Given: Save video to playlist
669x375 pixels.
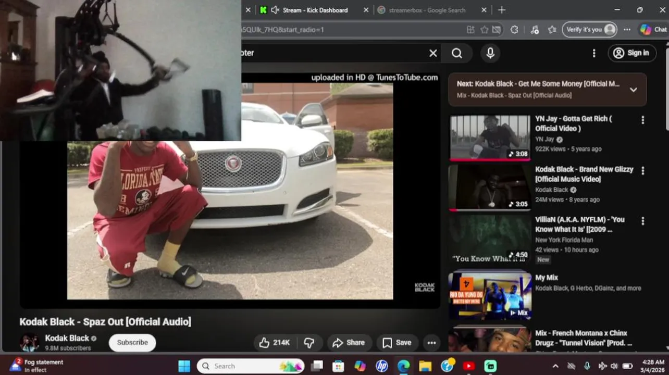Looking at the screenshot, I should pyautogui.click(x=397, y=343).
